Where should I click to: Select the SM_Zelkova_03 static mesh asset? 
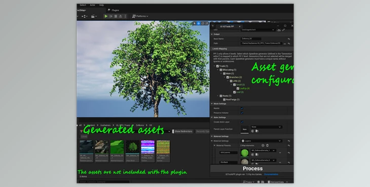pyautogui.click(x=132, y=151)
